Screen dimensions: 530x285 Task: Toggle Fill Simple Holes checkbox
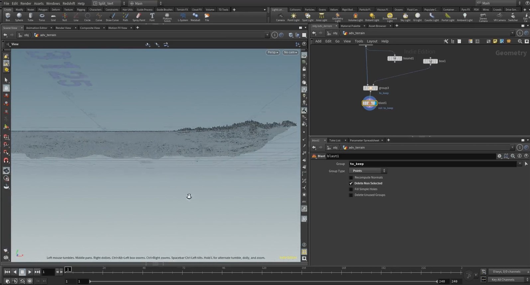pyautogui.click(x=351, y=189)
